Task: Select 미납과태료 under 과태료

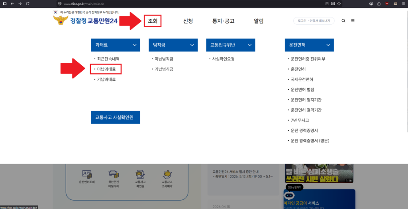Action: click(106, 69)
